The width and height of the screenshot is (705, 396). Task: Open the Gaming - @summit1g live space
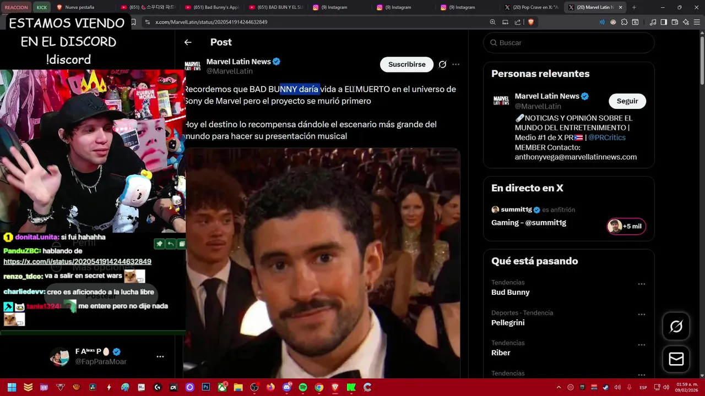tap(529, 223)
